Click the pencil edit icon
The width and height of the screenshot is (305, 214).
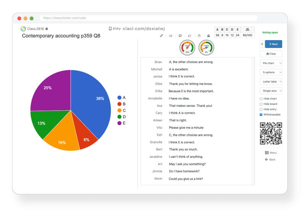pos(161,35)
